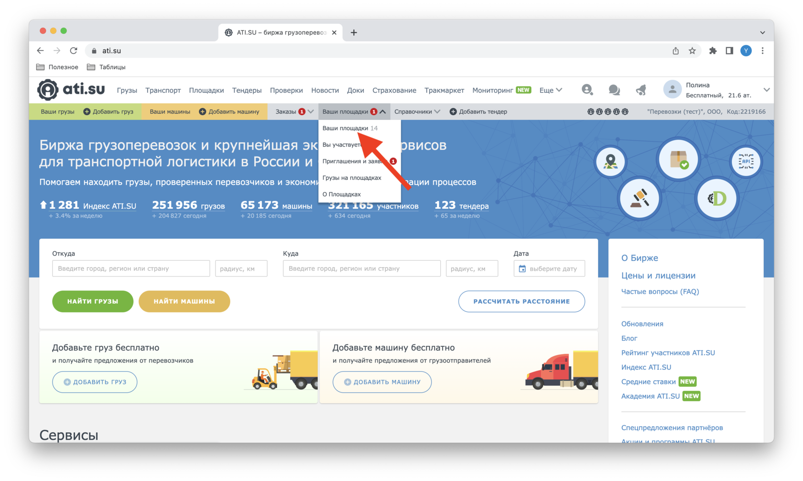The image size is (803, 481).
Task: Open the browser side panel icon
Action: 729,51
